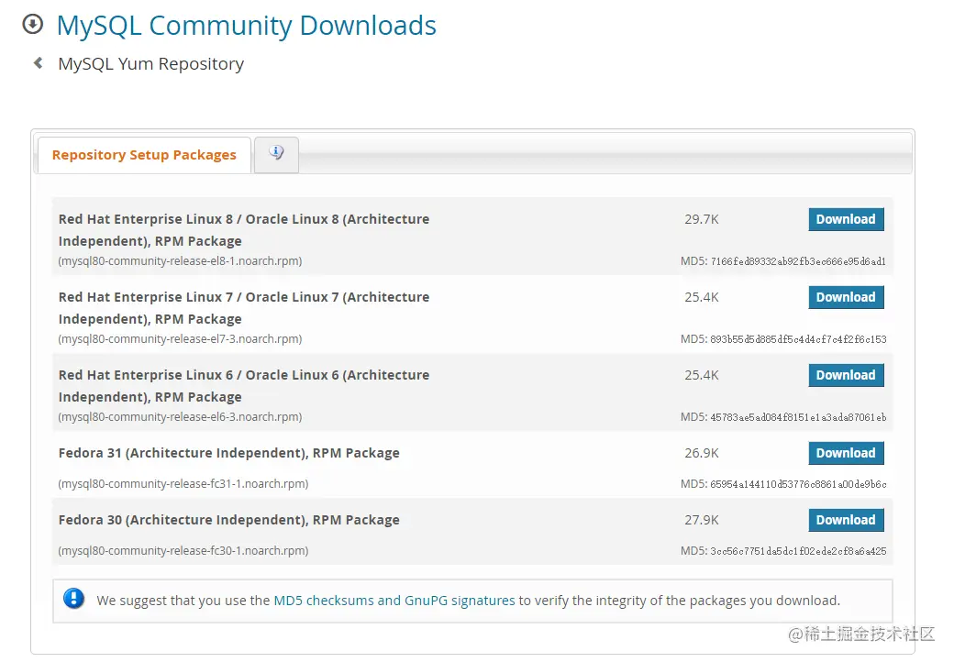Select filename mysql80-community-release-el8-1.noarch.rpm
This screenshot has height=662, width=954.
point(180,260)
